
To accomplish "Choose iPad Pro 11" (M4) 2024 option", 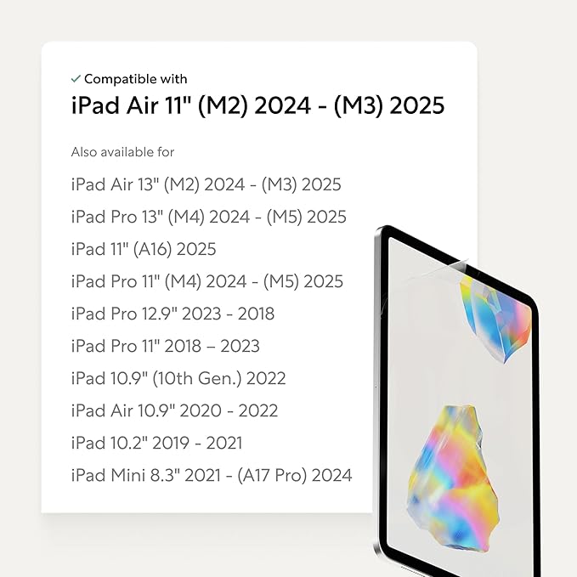I will (x=206, y=281).
